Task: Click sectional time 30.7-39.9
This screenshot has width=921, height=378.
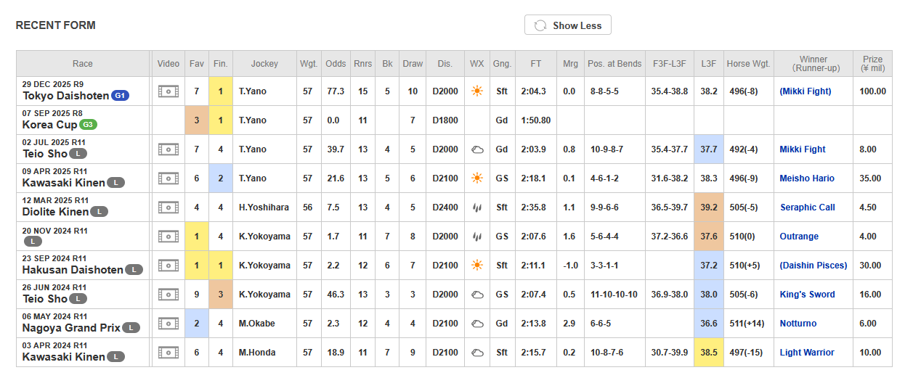Action: pyautogui.click(x=670, y=353)
